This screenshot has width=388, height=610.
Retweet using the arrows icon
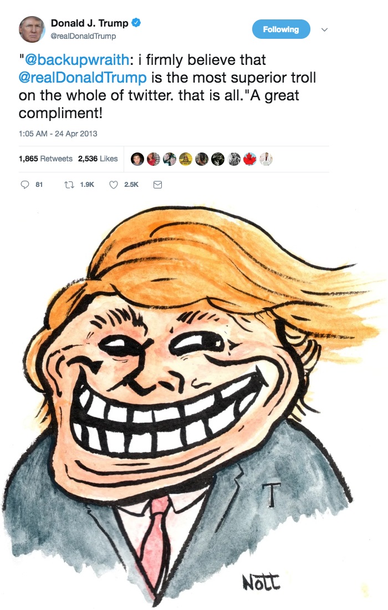click(69, 185)
